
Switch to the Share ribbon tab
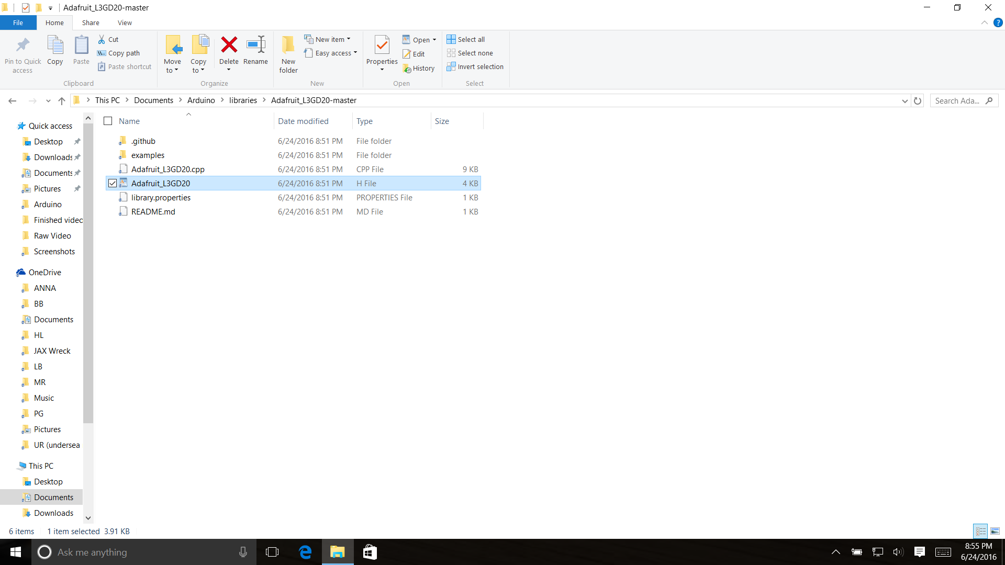(91, 22)
